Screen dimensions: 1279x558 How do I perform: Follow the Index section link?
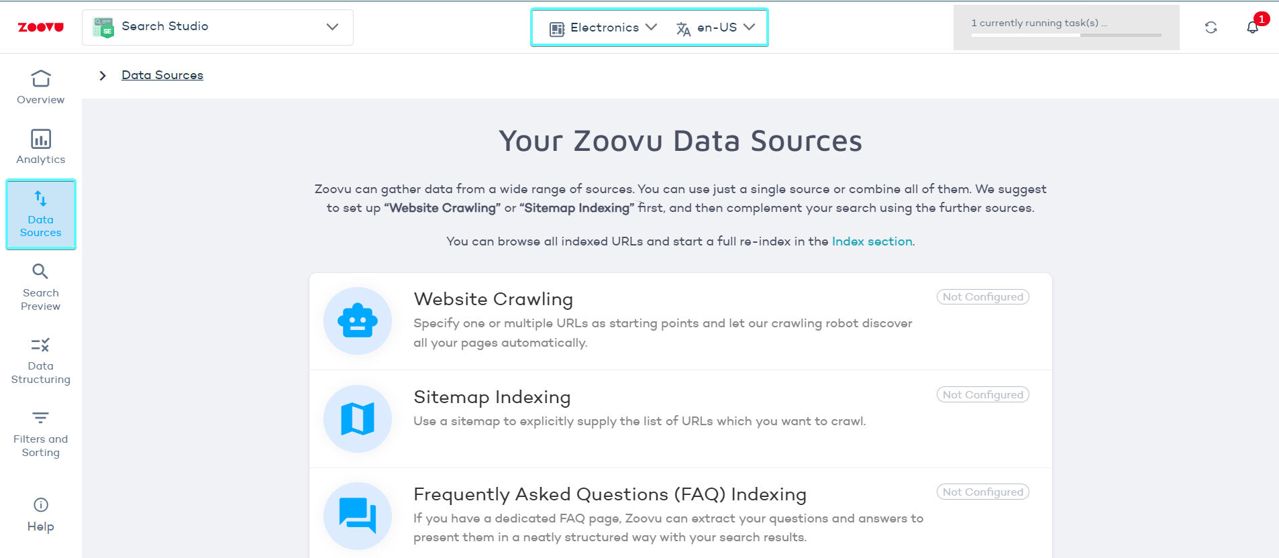point(872,241)
